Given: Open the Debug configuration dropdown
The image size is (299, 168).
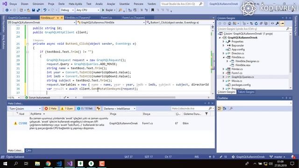Looking at the screenshot, I should (x=67, y=10).
